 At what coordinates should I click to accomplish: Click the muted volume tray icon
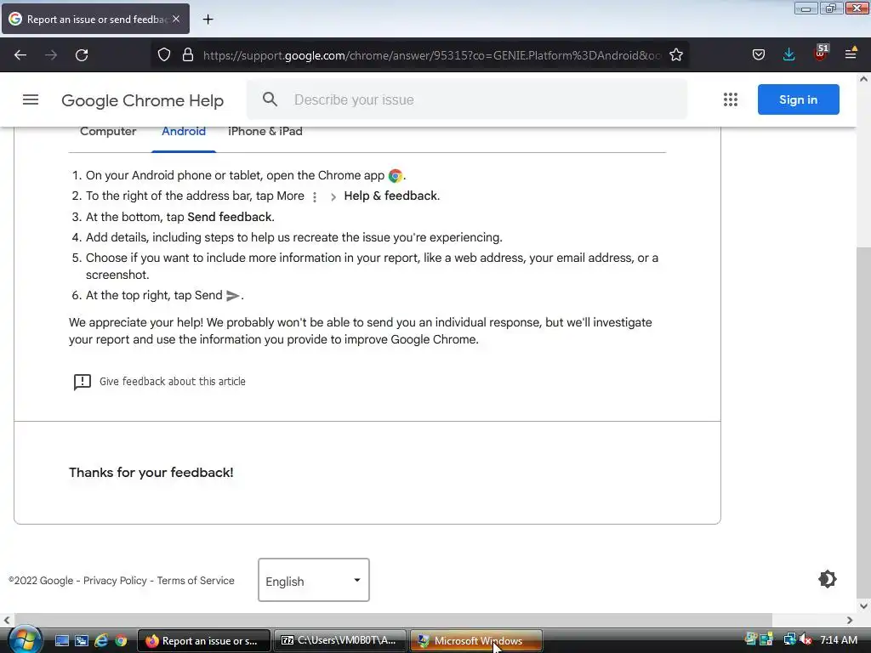[x=806, y=639]
